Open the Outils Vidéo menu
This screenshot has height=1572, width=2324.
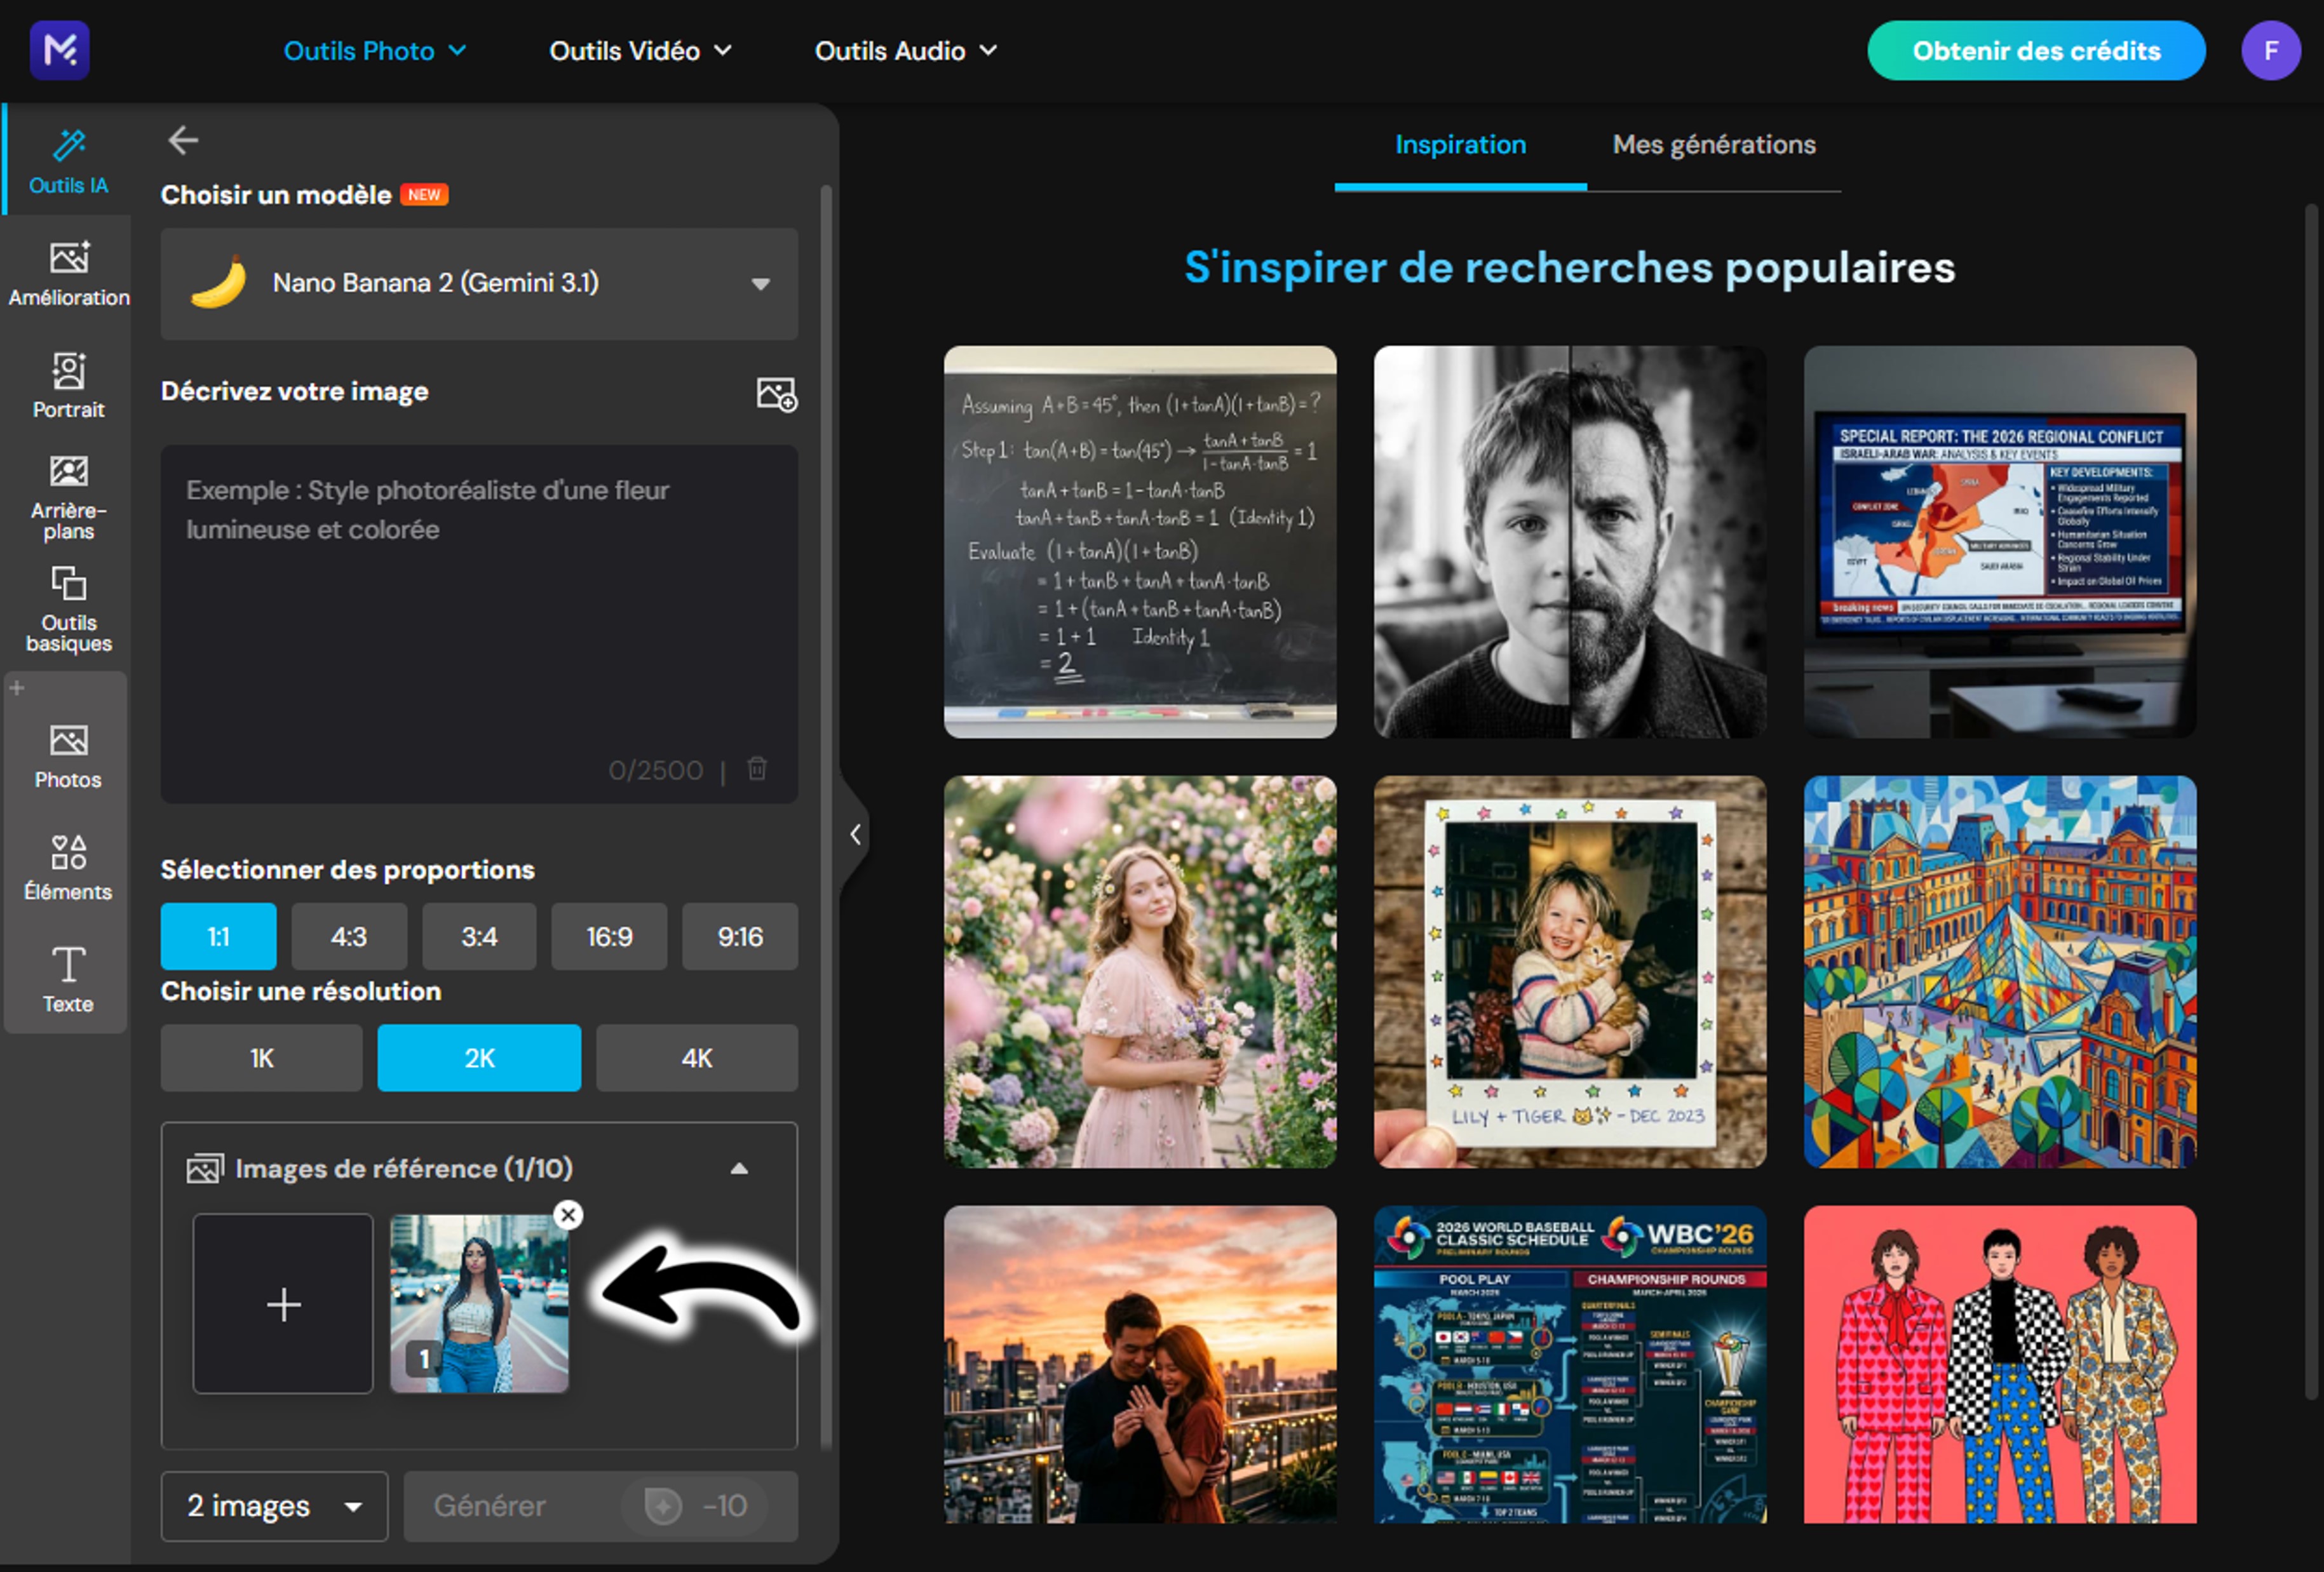click(x=640, y=51)
